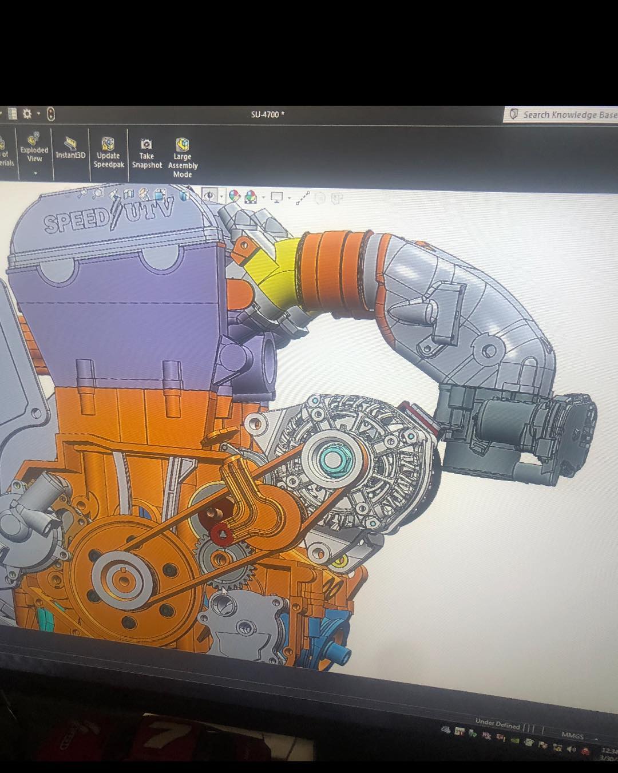The width and height of the screenshot is (618, 773).
Task: Click the Take Snapshot camera icon
Action: pos(147,144)
